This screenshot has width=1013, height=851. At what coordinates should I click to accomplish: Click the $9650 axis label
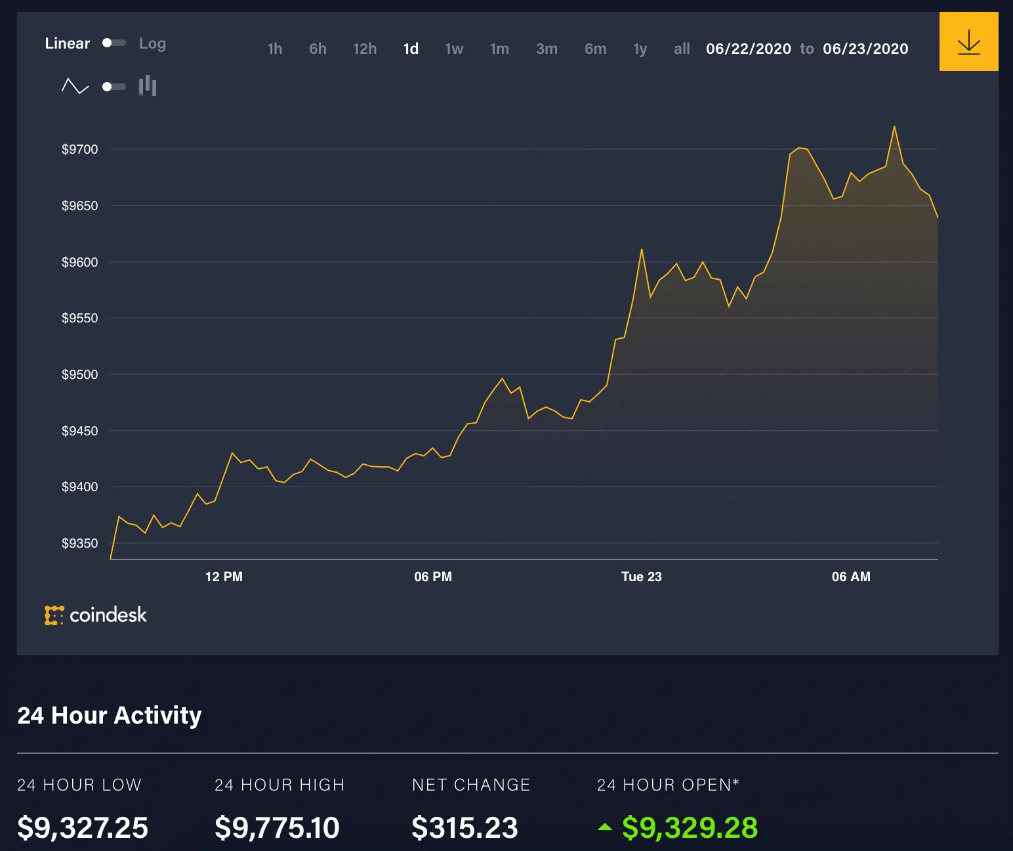(79, 206)
